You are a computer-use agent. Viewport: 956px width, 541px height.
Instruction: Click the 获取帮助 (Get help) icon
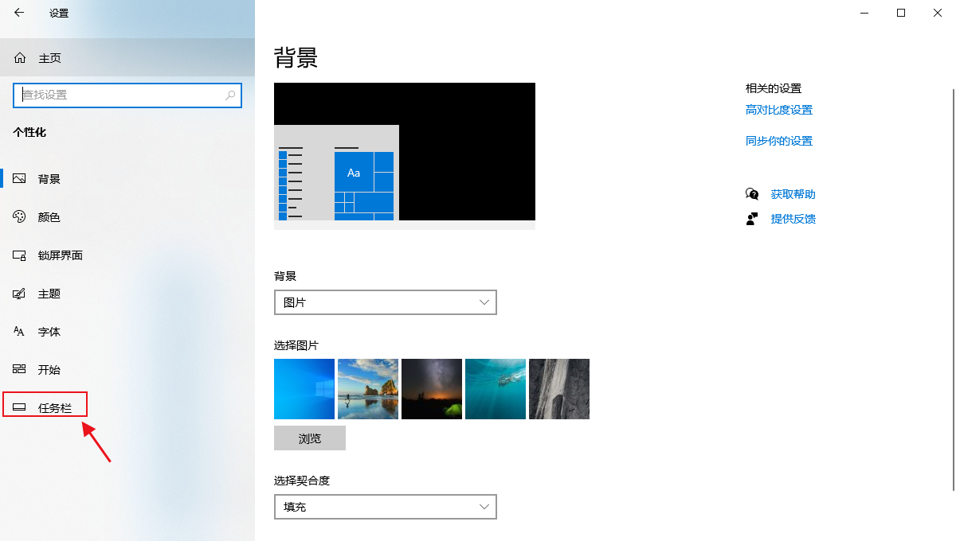[x=752, y=193]
